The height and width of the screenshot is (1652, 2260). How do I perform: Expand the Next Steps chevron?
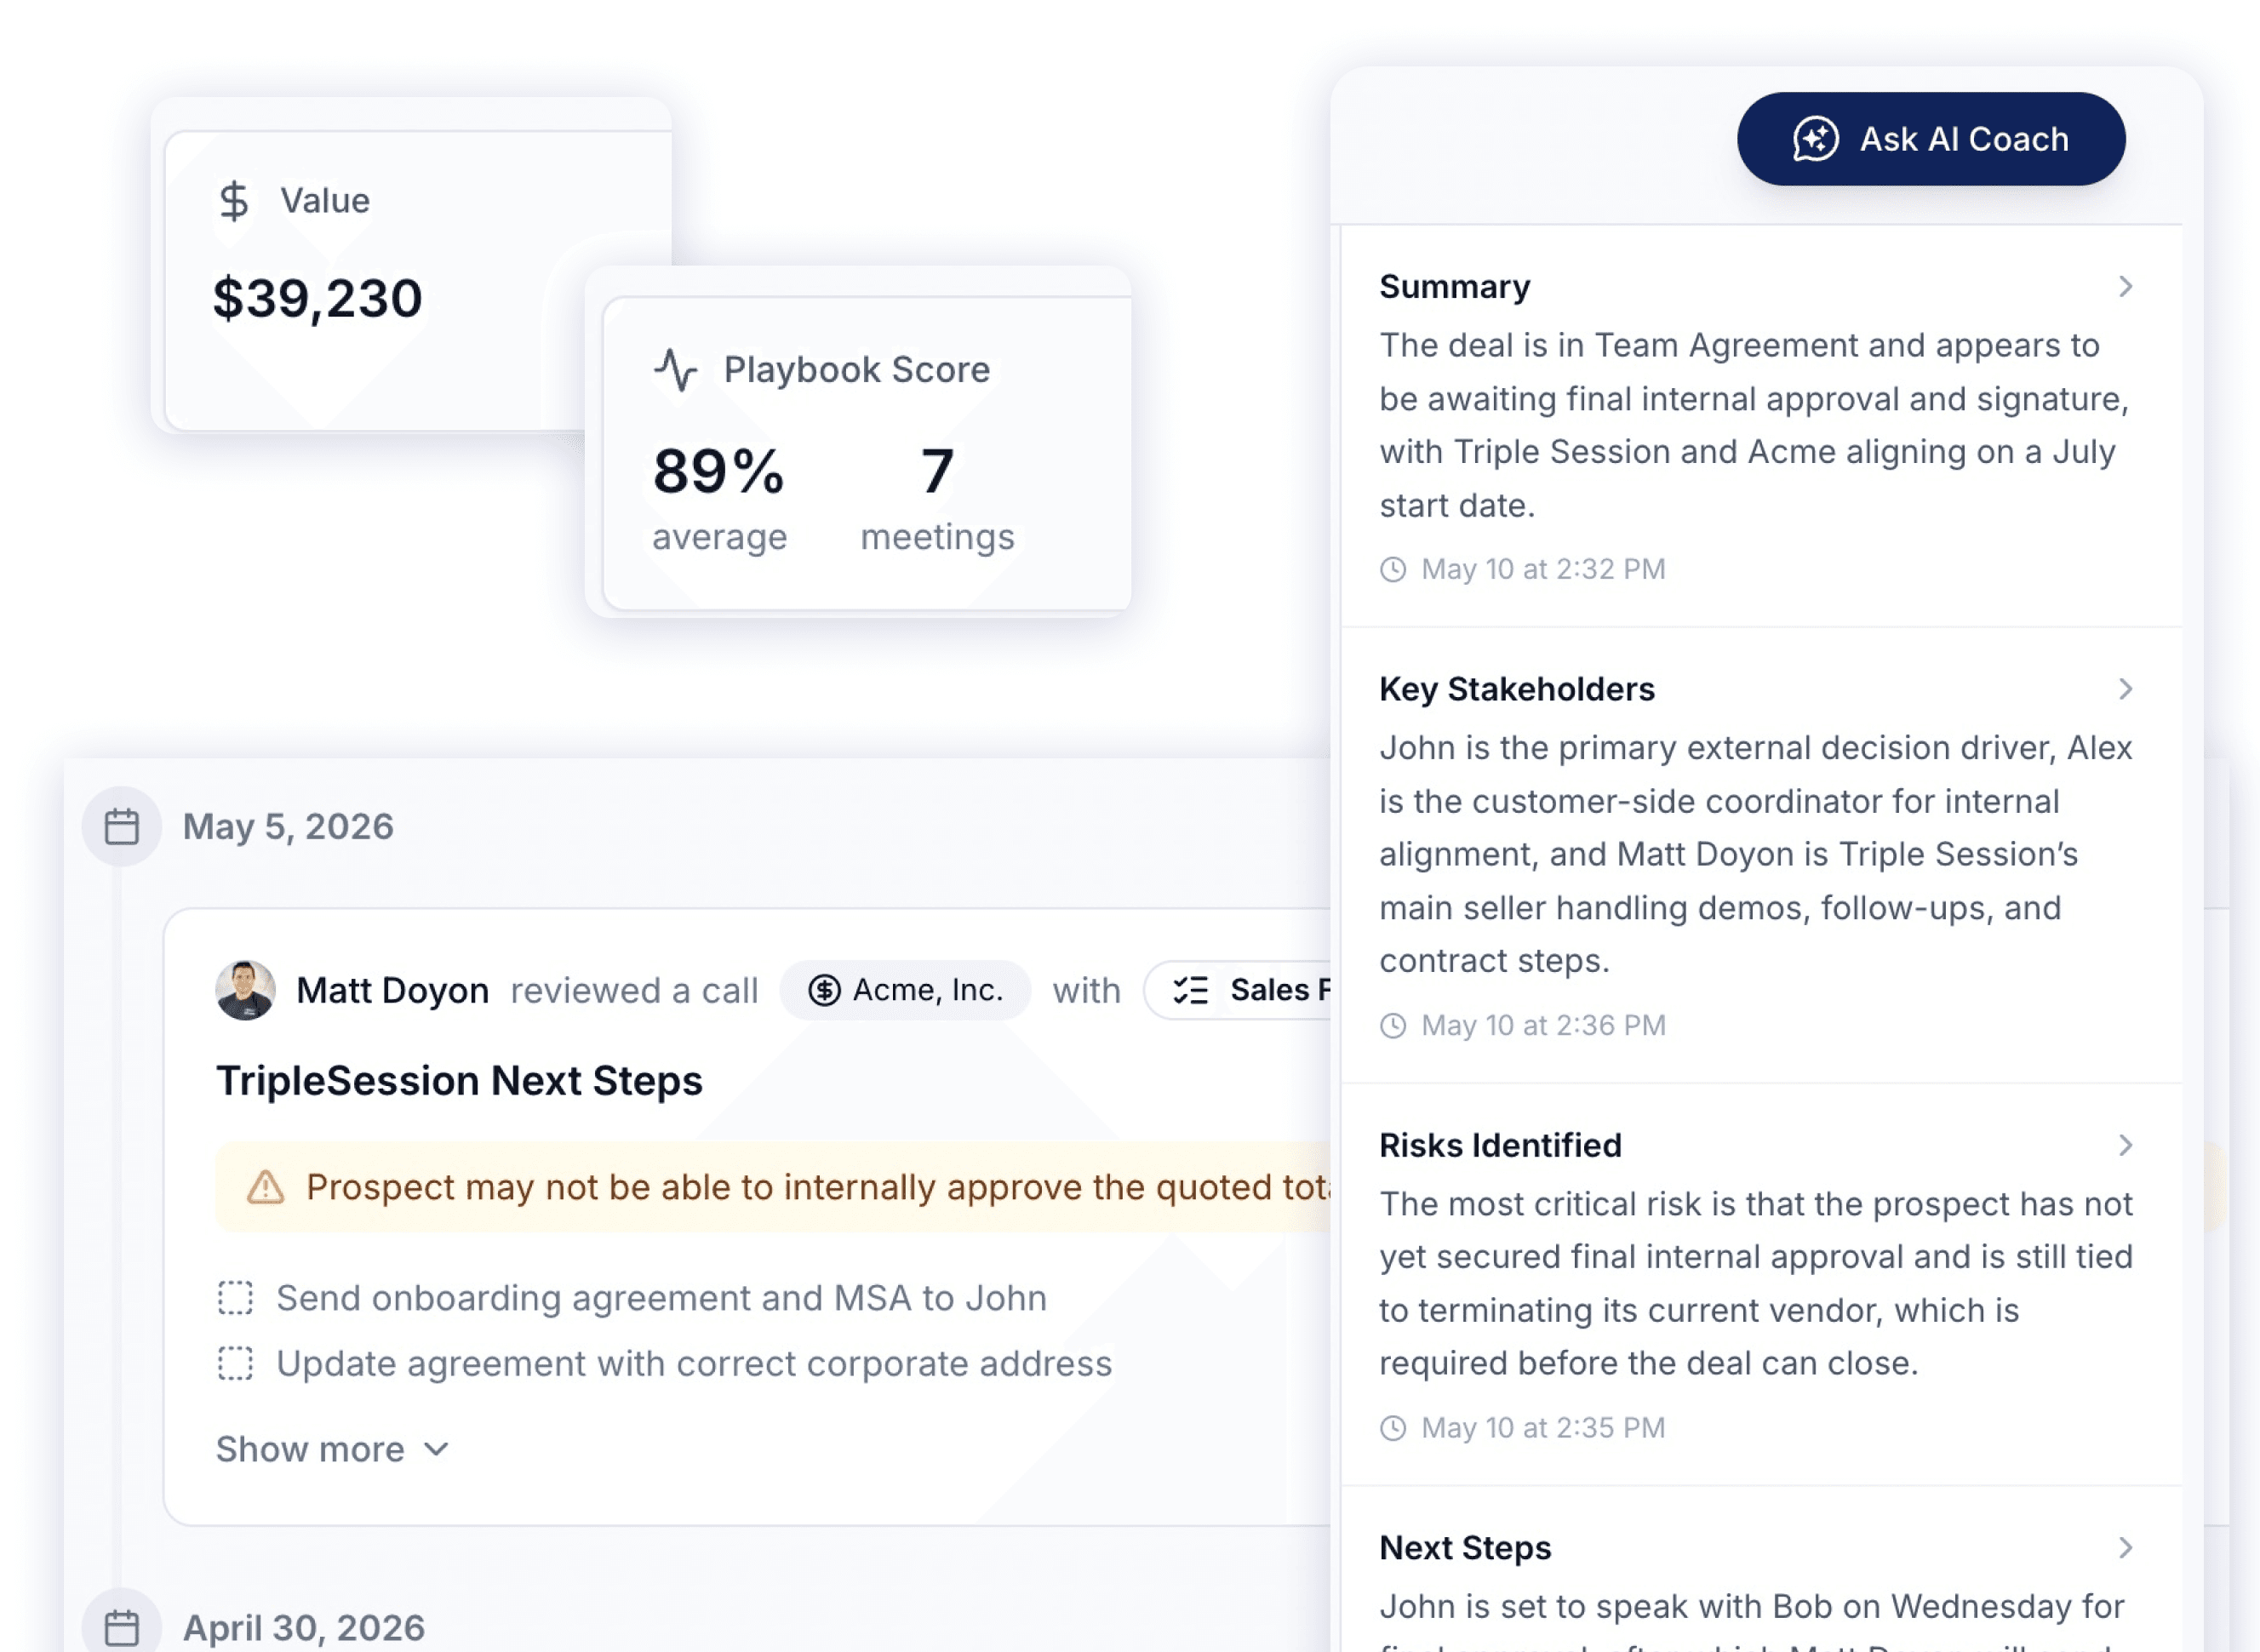point(2125,1548)
